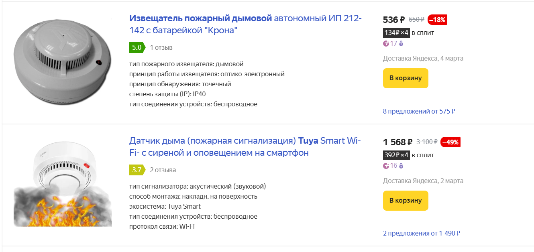
Task: Click the gray smoke detector product image
Action: [63, 63]
